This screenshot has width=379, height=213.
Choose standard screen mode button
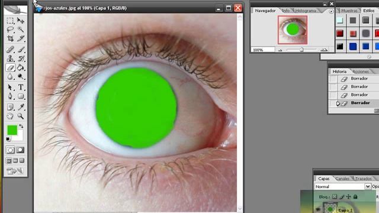(9, 160)
